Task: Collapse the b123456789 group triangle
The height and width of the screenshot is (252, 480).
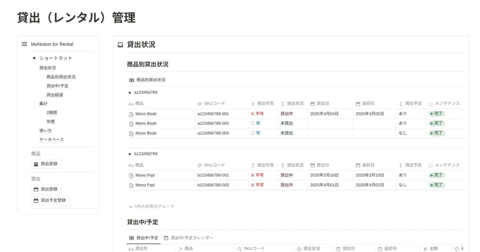Action: tap(130, 154)
